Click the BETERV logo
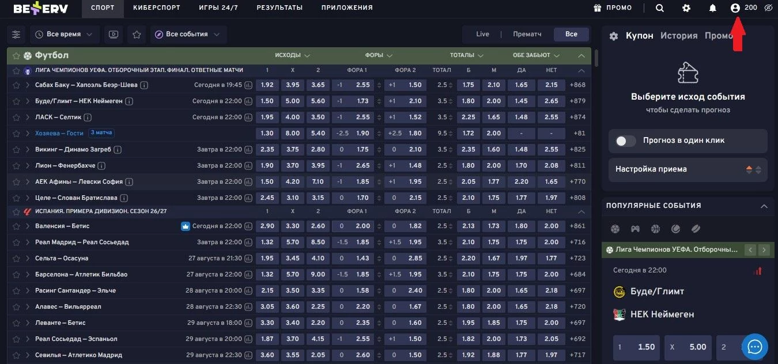Image resolution: width=778 pixels, height=364 pixels. (x=40, y=8)
